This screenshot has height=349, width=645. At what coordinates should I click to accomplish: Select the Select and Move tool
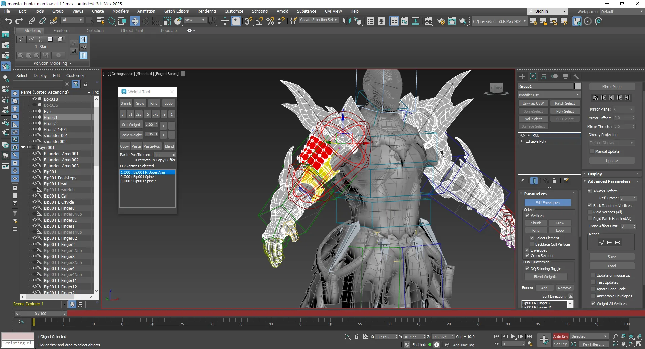[135, 21]
